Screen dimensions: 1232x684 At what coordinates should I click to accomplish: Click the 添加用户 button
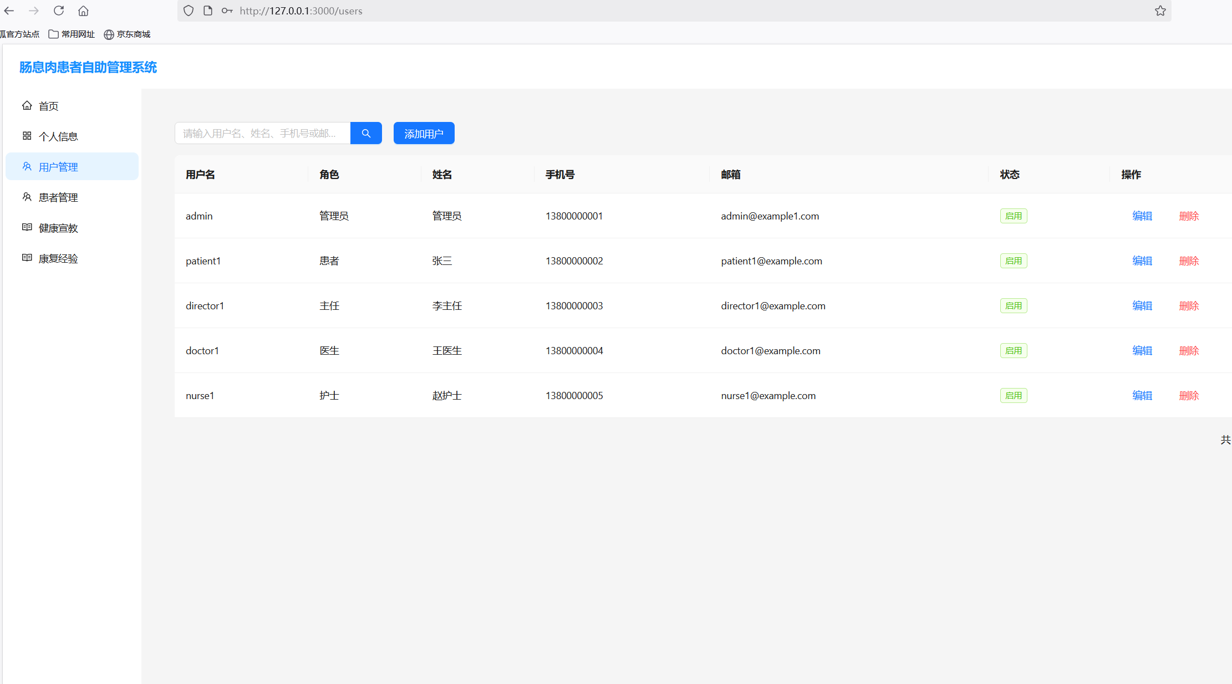[x=424, y=133]
